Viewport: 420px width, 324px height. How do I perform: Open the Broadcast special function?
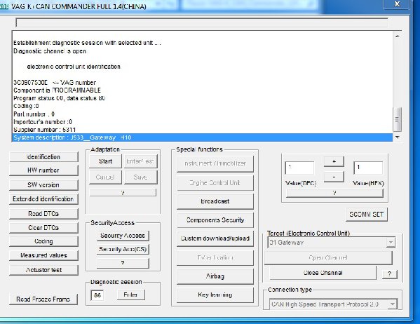pyautogui.click(x=215, y=201)
